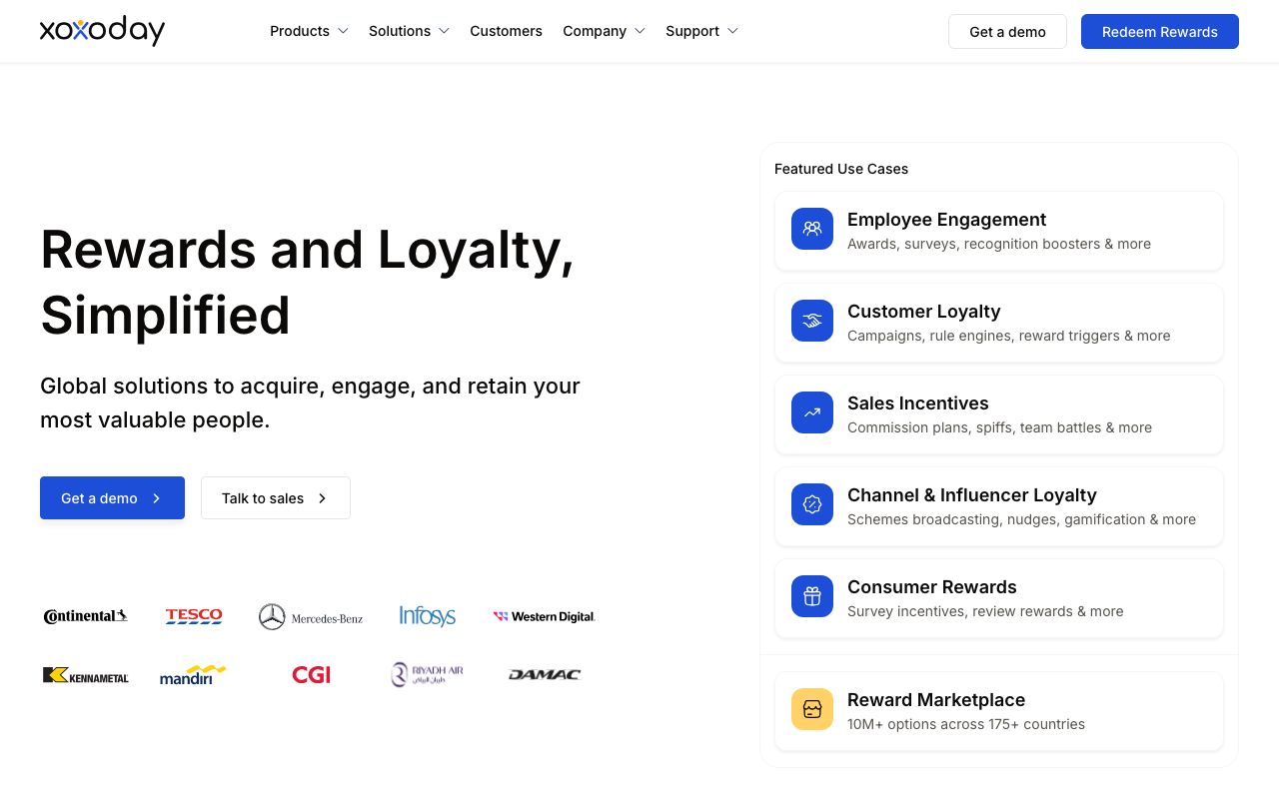Click the Customer Loyalty handshake icon
The height and width of the screenshot is (799, 1279).
(x=812, y=321)
